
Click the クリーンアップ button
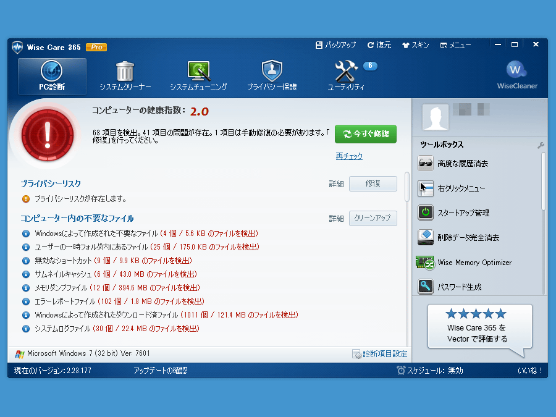[x=373, y=218]
